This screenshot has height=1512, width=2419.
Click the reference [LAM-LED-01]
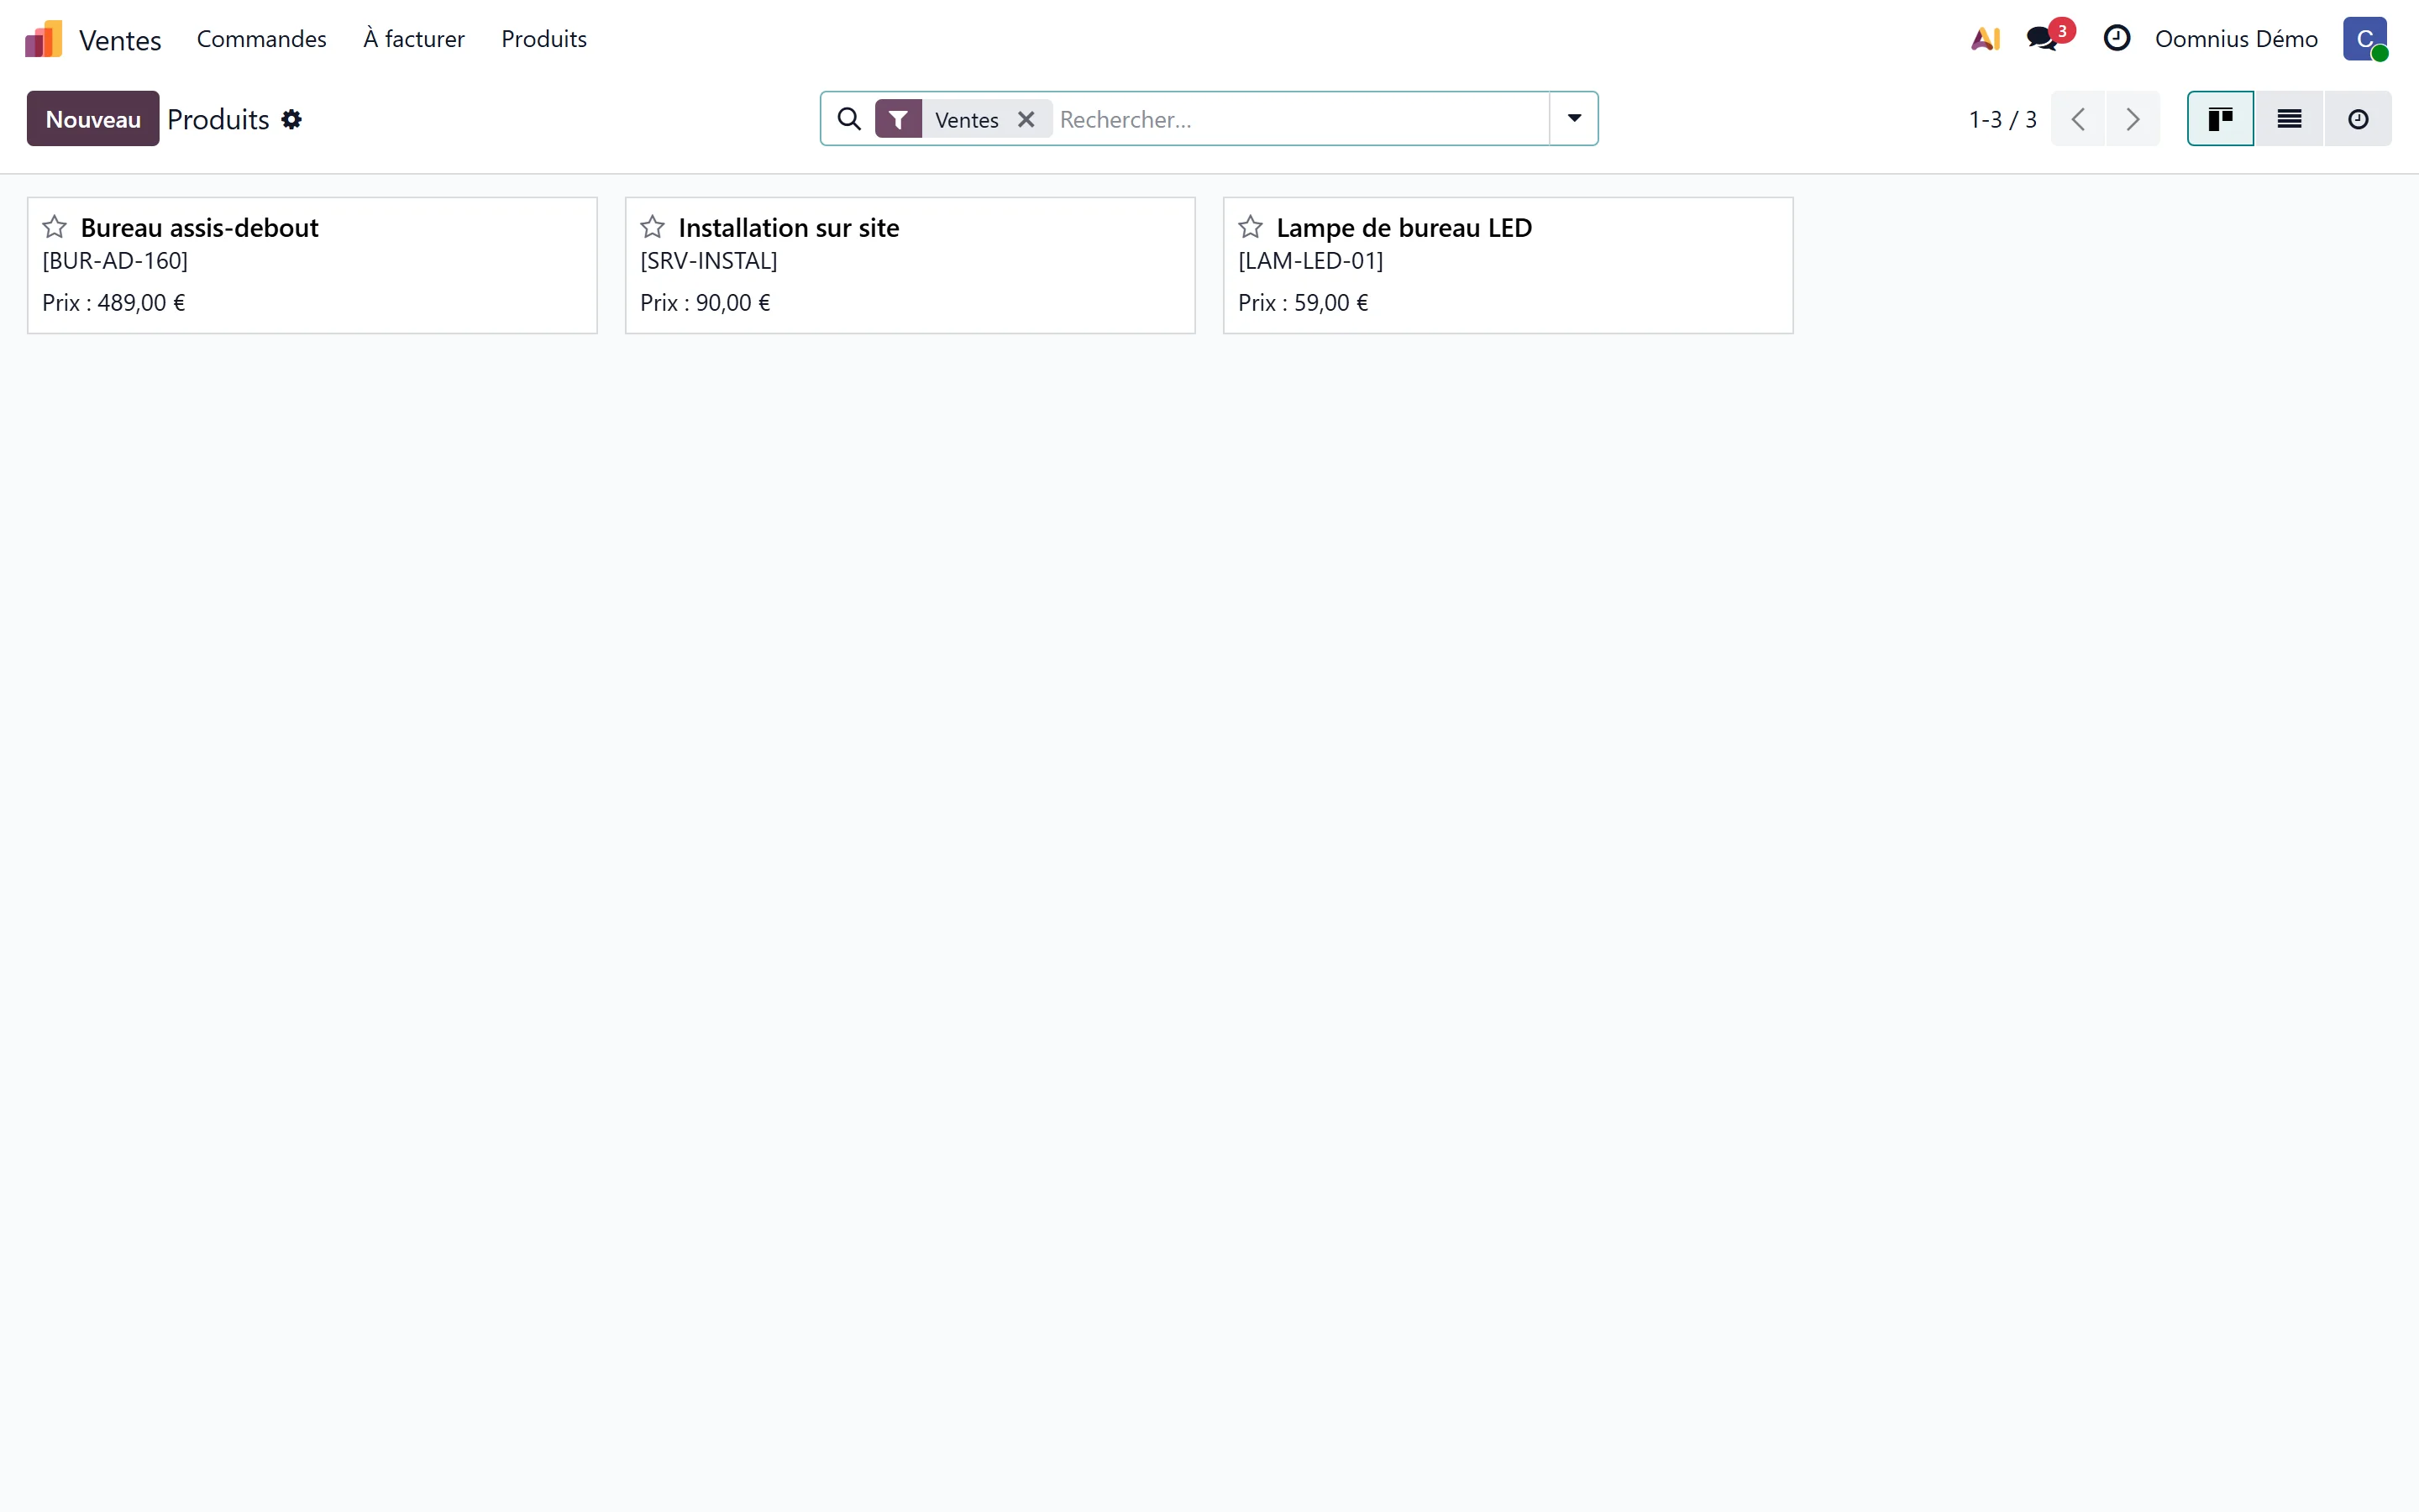tap(1310, 261)
